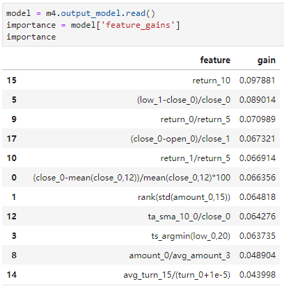Select the (low_1-close_0)/close_0 feature cell
Viewport: 284px width, 286px height.
click(x=184, y=100)
